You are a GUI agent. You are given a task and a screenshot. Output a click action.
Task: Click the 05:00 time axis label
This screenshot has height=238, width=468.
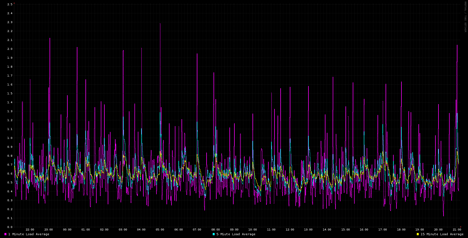click(x=160, y=230)
